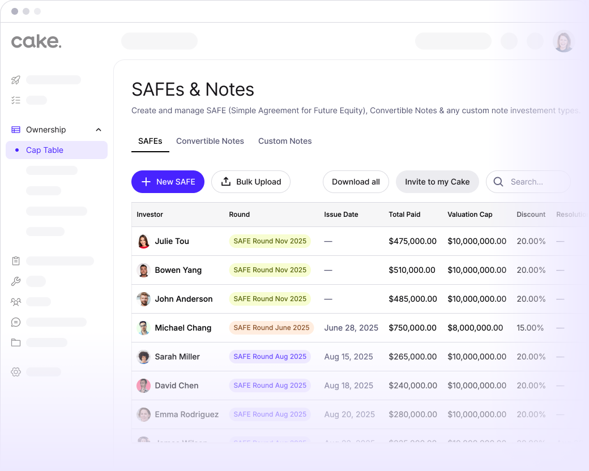The height and width of the screenshot is (471, 589).
Task: Switch to the Convertible Notes tab
Action: coord(210,141)
